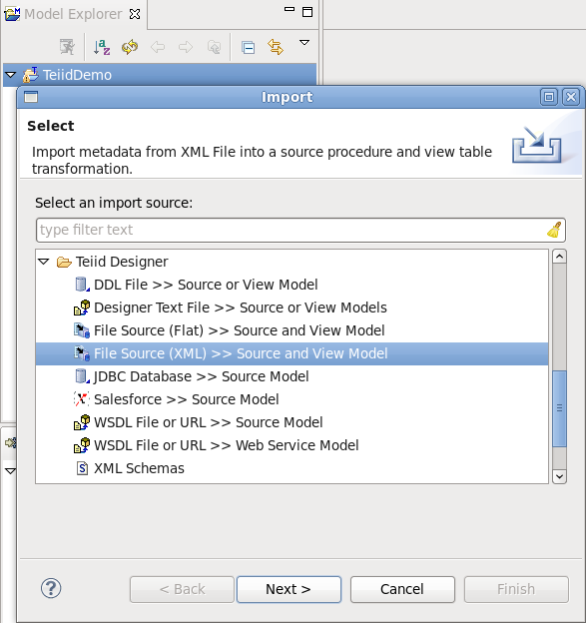Screen dimensions: 586x623
Task: Click the go-up icon beside the forward arrow
Action: 215,47
